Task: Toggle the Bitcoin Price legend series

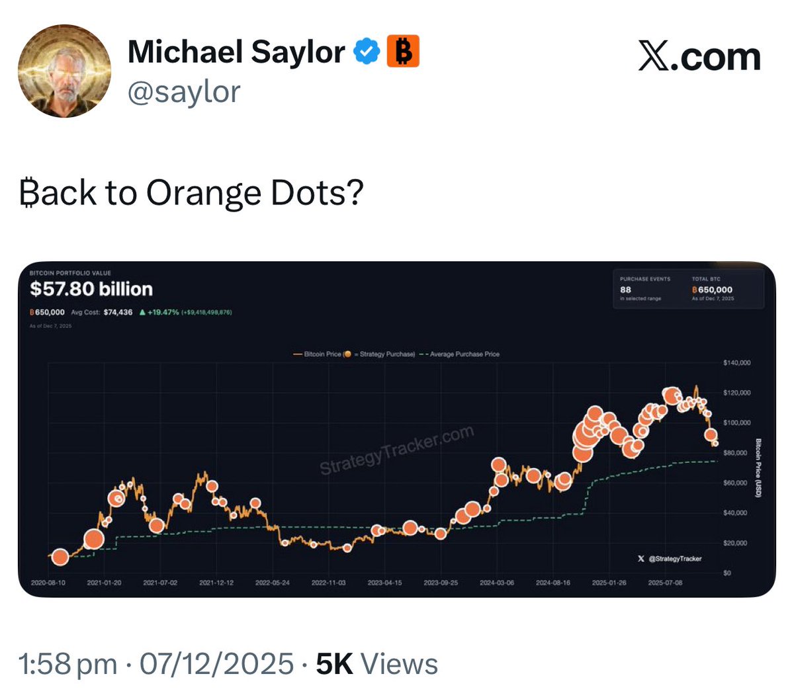Action: coord(322,354)
